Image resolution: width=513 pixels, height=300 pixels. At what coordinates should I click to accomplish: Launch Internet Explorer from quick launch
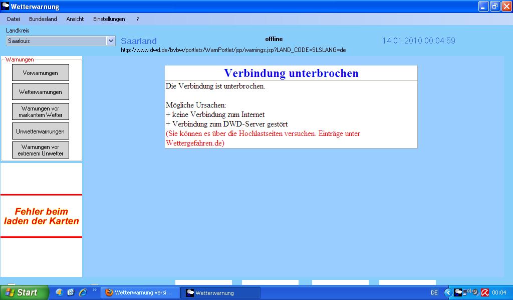point(83,292)
